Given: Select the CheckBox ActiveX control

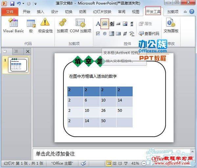Looking at the screenshot, I should 98,33.
